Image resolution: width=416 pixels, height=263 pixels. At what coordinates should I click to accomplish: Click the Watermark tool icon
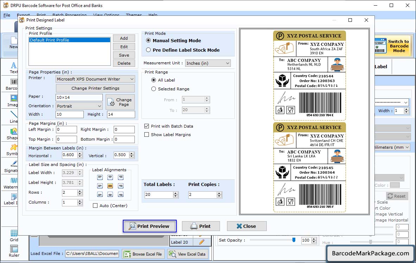[x=14, y=180]
